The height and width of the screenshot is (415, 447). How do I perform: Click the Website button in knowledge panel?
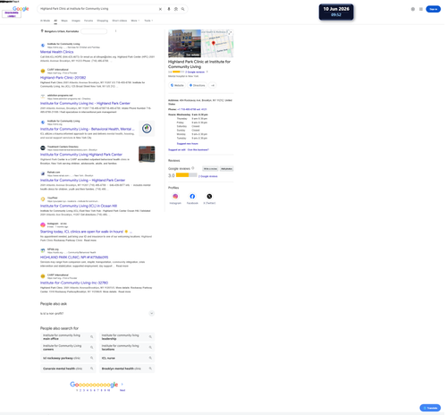pos(177,85)
